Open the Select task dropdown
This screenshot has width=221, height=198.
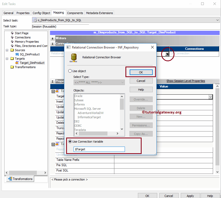click(x=217, y=20)
